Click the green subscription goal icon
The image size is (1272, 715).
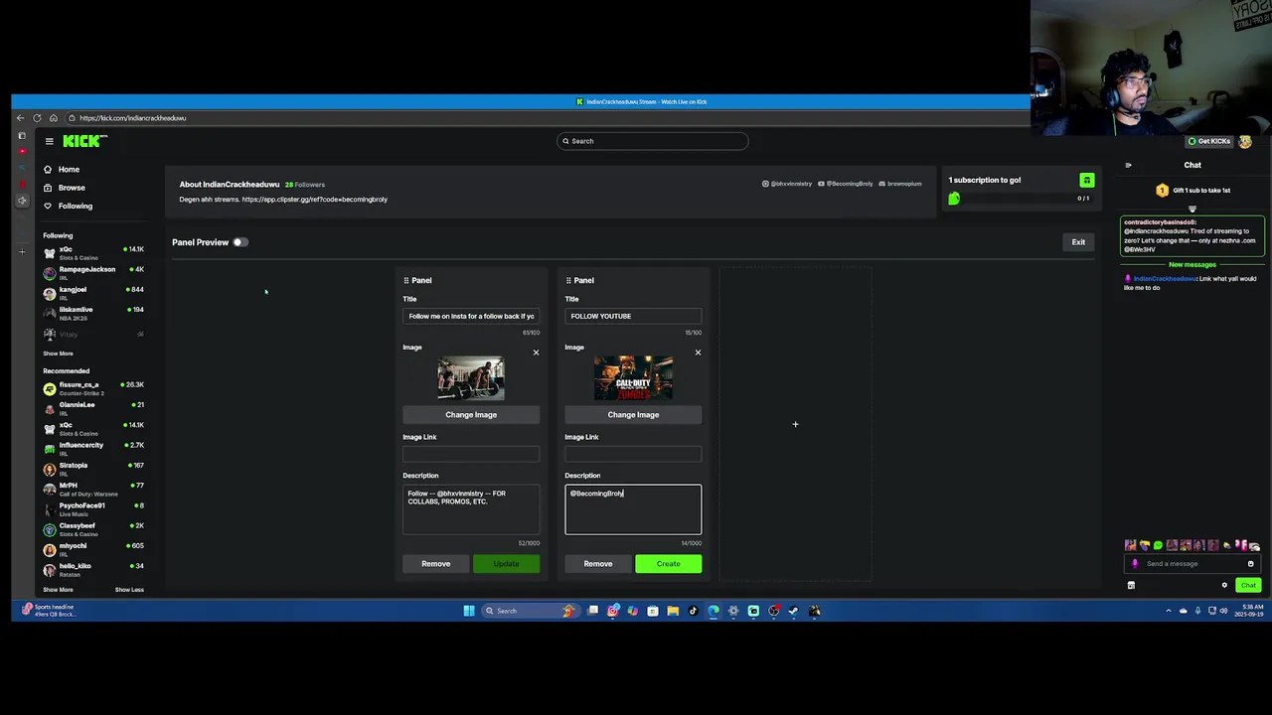1086,180
